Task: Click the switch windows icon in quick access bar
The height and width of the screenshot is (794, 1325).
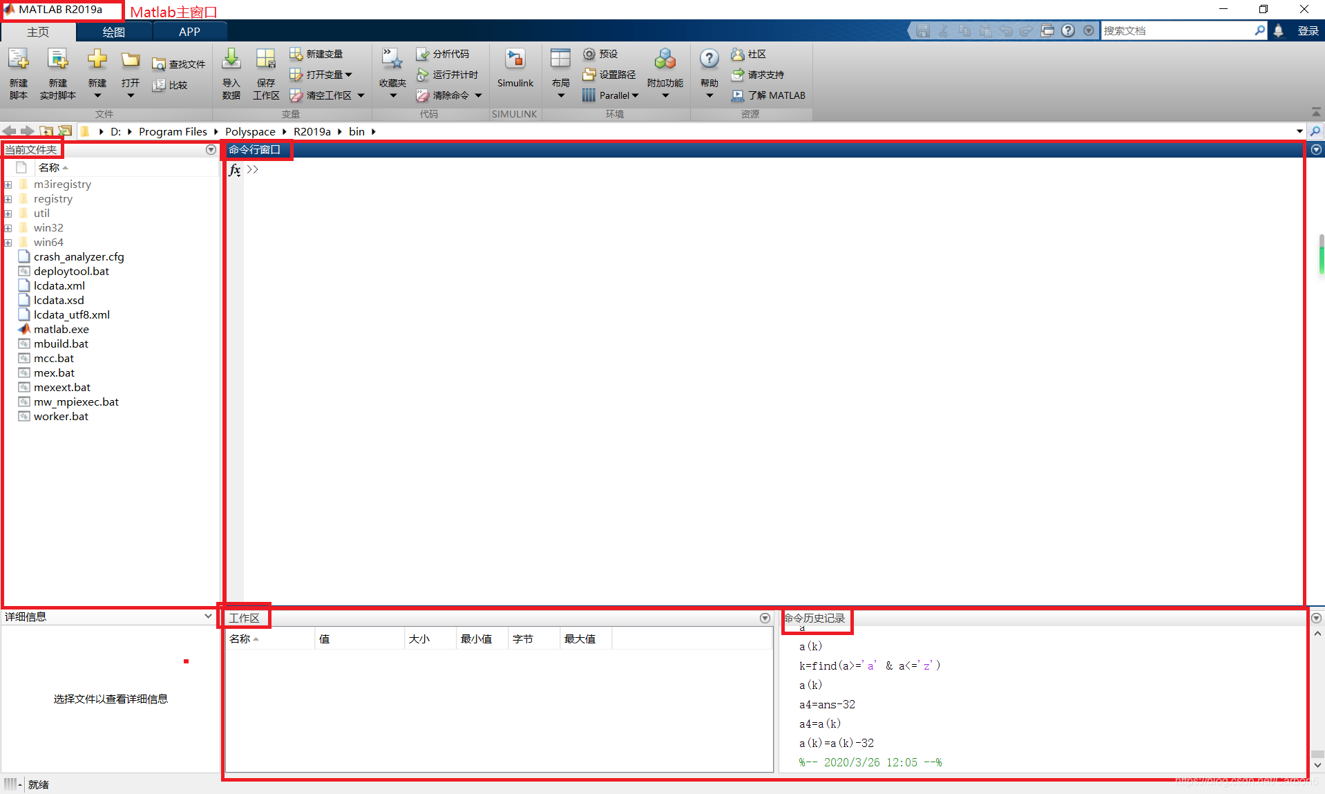Action: tap(1047, 31)
